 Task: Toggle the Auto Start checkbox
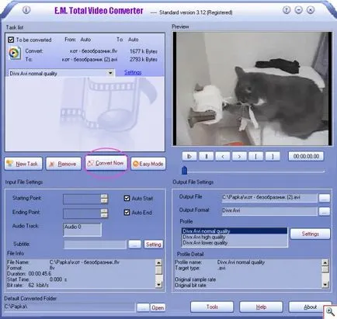[127, 198]
